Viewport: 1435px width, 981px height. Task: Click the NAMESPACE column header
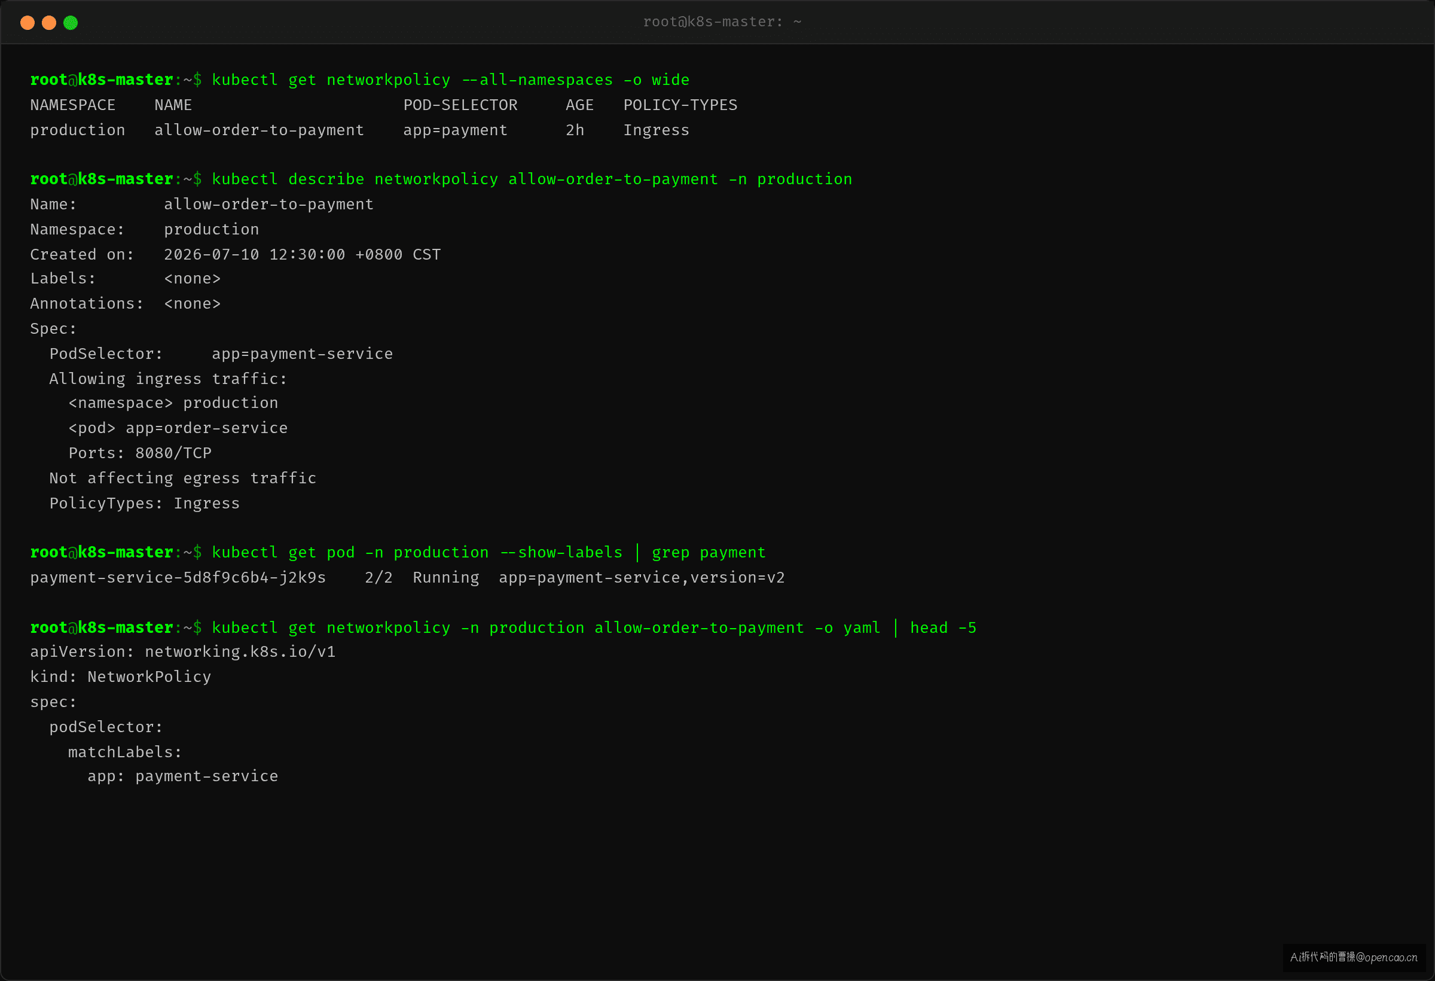72,105
